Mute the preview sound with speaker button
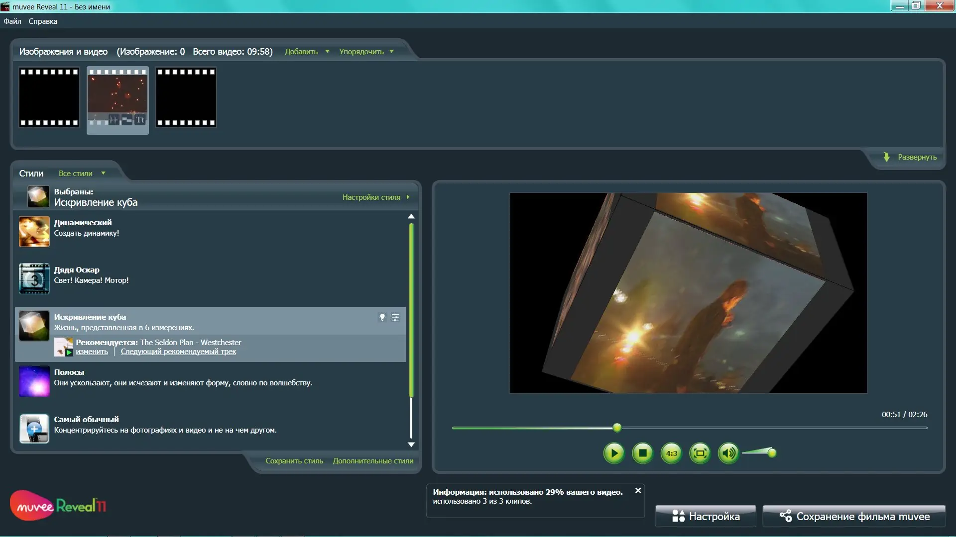956x537 pixels. pos(728,453)
